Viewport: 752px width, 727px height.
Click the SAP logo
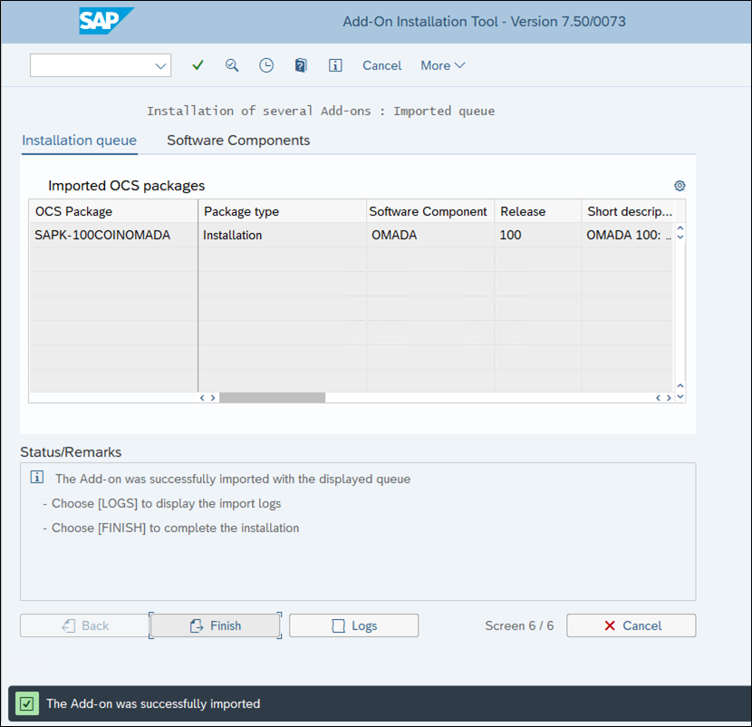106,21
